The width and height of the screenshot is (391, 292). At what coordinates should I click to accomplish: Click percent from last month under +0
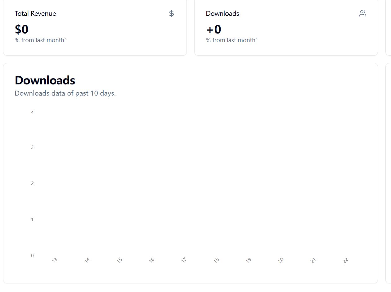pyautogui.click(x=231, y=40)
